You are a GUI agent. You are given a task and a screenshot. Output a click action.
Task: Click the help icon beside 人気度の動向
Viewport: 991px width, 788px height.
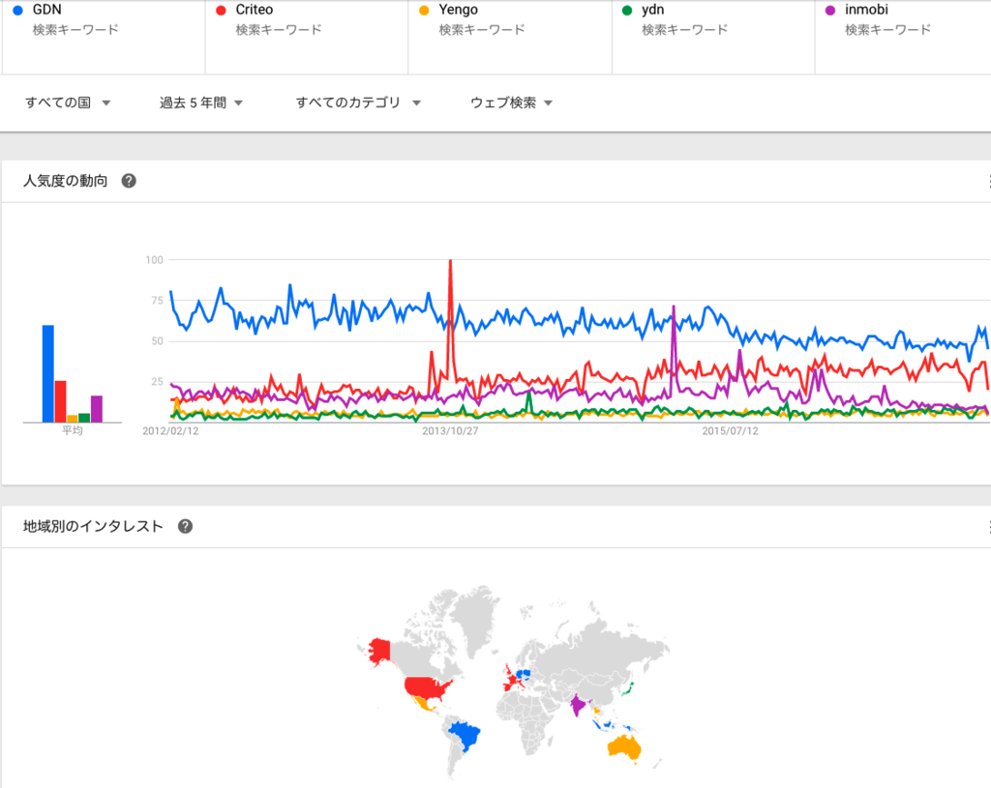(x=129, y=181)
